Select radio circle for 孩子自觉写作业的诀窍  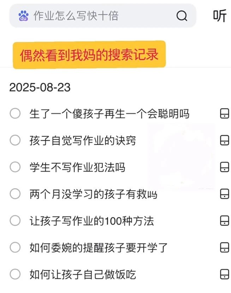(x=15, y=140)
